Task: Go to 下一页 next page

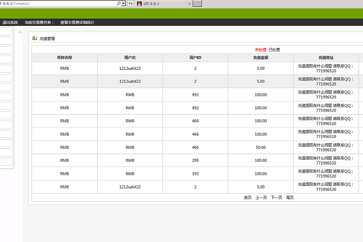Action: [x=277, y=198]
